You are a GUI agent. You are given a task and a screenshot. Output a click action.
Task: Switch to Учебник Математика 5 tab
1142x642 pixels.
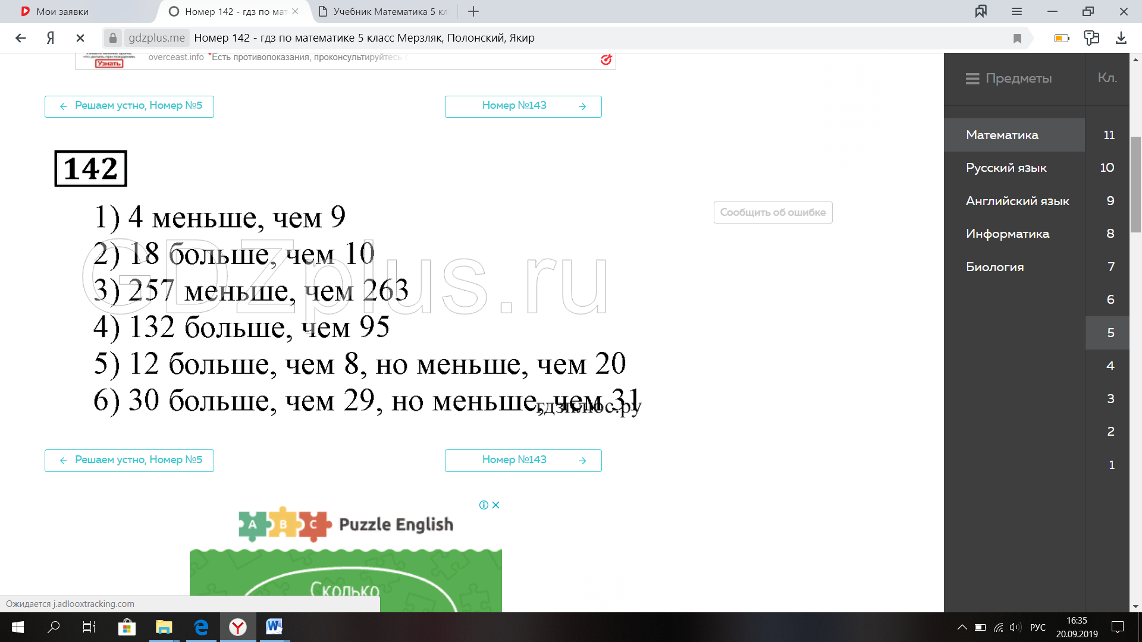384,11
